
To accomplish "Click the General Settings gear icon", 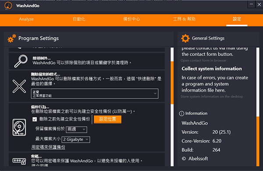I will tap(185, 38).
